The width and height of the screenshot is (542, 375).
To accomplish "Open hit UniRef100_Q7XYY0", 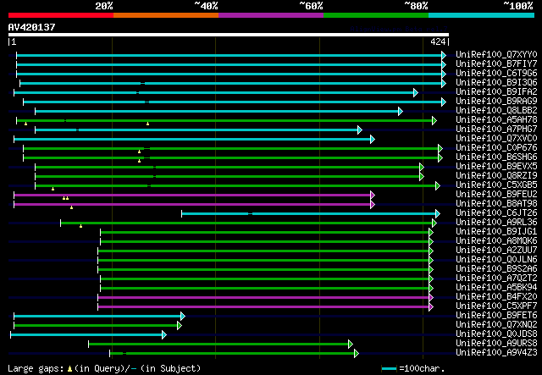I will (496, 55).
